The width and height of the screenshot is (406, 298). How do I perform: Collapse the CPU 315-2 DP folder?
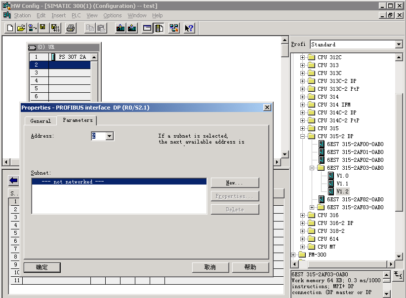tap(303, 136)
